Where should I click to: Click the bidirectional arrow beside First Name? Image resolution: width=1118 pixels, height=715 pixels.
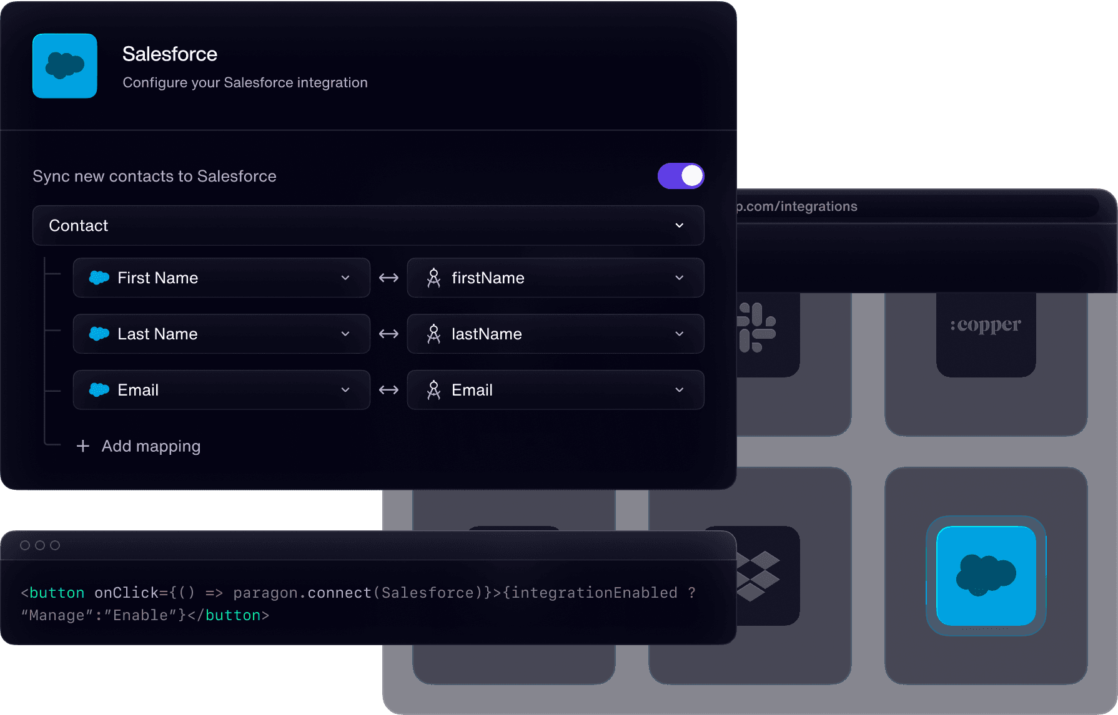click(388, 278)
